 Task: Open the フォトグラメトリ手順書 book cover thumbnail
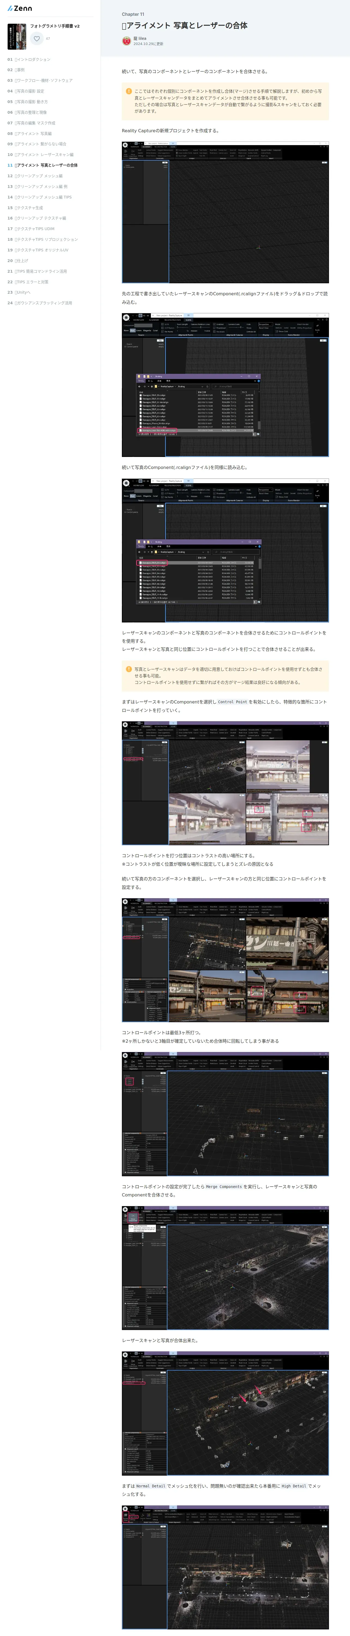click(x=17, y=36)
